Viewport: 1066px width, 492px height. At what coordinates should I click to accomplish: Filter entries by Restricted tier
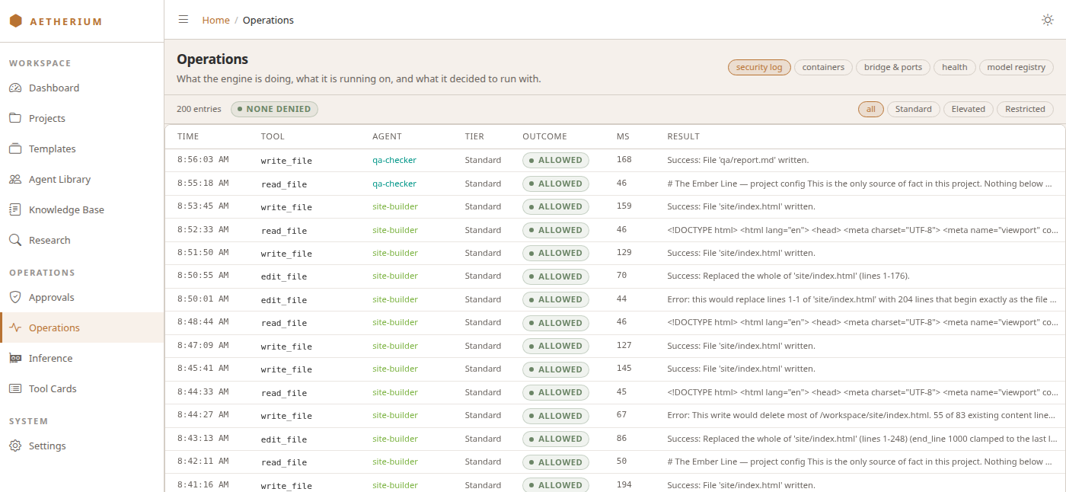click(1025, 109)
